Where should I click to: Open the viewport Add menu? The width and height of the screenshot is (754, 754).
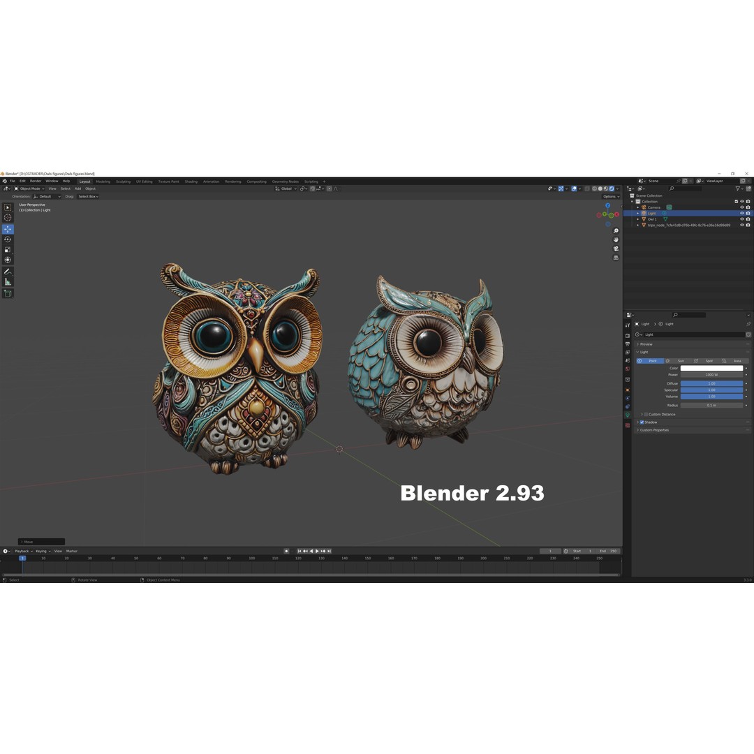(77, 188)
